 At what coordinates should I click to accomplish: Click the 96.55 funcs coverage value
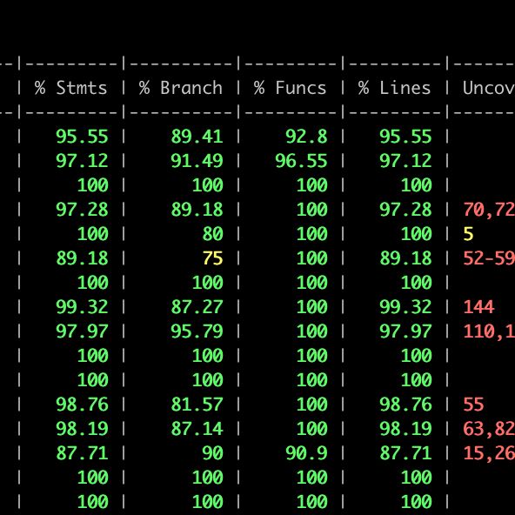click(301, 161)
